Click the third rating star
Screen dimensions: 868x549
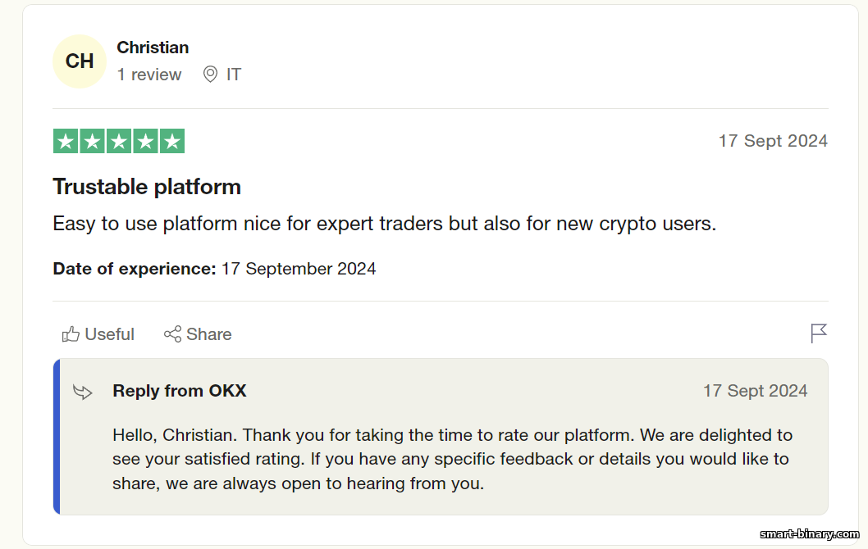pyautogui.click(x=118, y=141)
